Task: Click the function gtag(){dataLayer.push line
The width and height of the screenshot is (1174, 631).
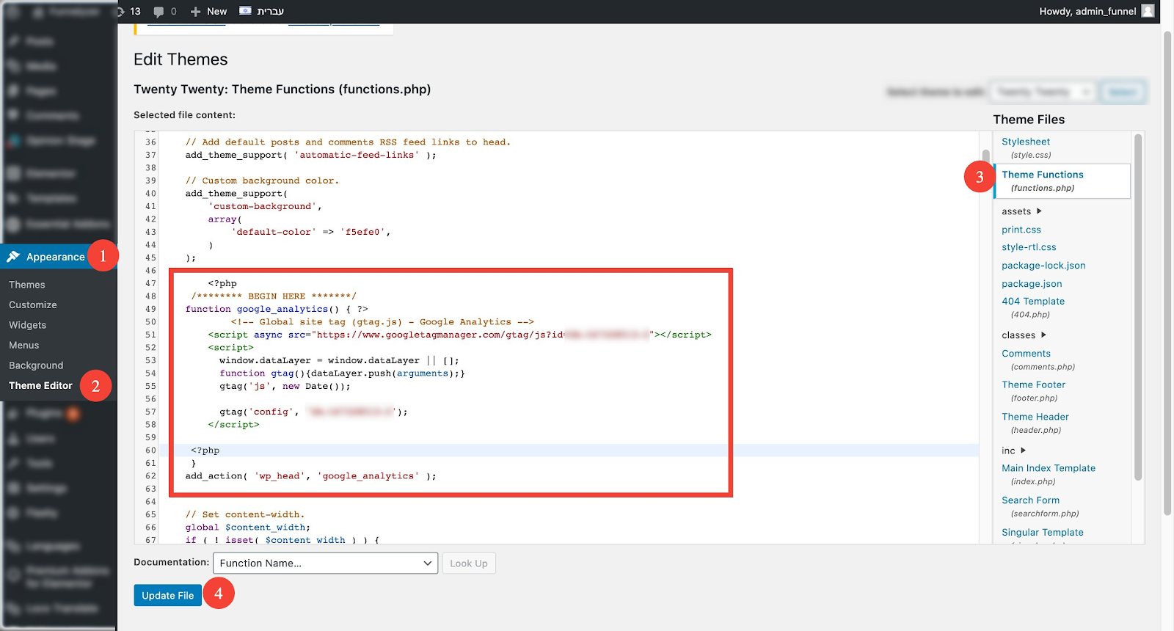Action: (342, 373)
